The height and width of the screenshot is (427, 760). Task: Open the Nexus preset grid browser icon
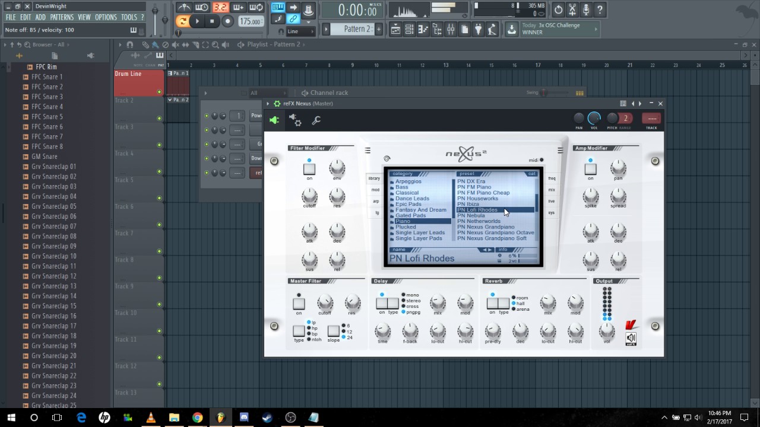click(x=623, y=103)
